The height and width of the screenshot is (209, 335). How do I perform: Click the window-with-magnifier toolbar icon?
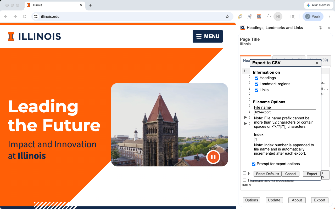coord(292,16)
